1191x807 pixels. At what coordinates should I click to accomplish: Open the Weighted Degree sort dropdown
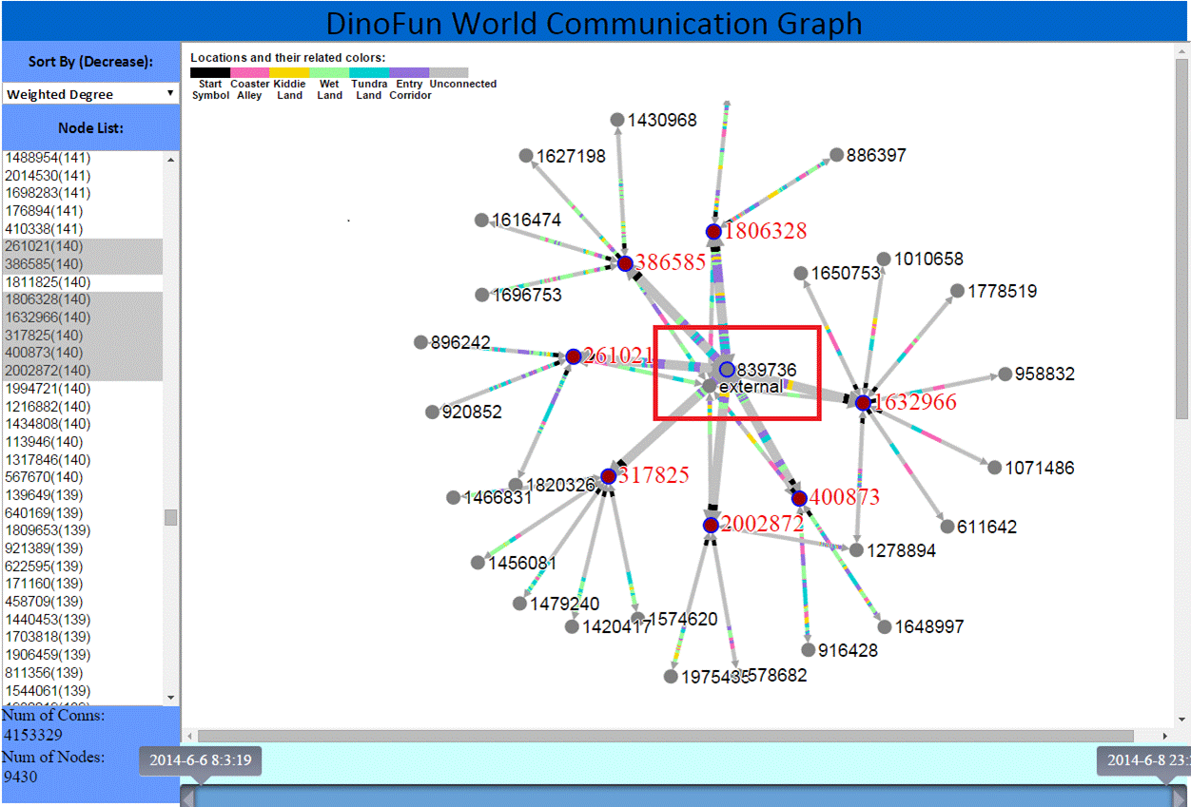(90, 93)
